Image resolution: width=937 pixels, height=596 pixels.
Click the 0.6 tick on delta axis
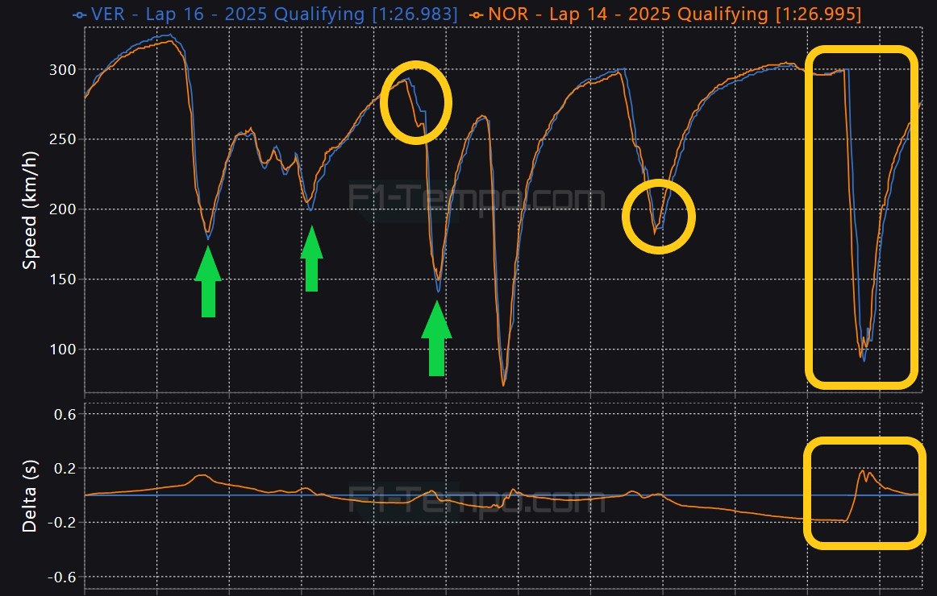(x=65, y=414)
